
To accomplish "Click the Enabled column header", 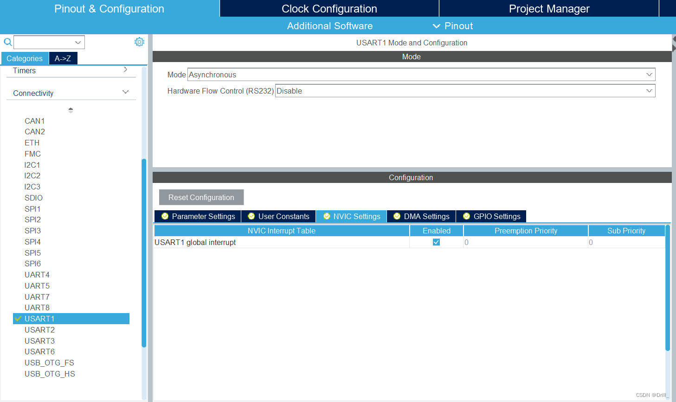I will [437, 231].
